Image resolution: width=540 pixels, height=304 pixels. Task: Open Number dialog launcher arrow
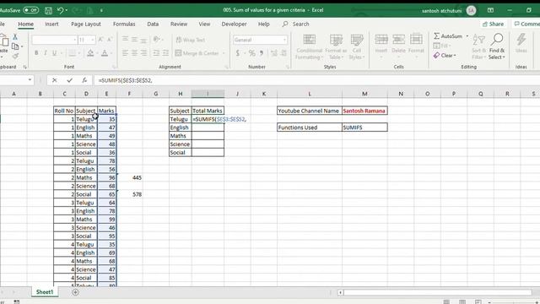[288, 67]
